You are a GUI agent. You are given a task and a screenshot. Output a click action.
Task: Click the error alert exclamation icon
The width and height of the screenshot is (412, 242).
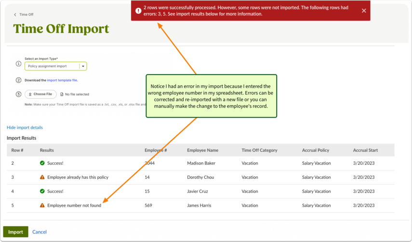(138, 11)
